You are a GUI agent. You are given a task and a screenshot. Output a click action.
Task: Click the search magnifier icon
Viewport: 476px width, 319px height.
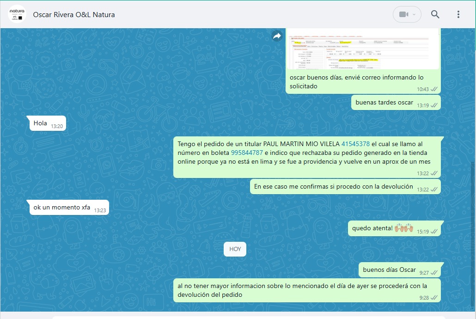point(435,14)
